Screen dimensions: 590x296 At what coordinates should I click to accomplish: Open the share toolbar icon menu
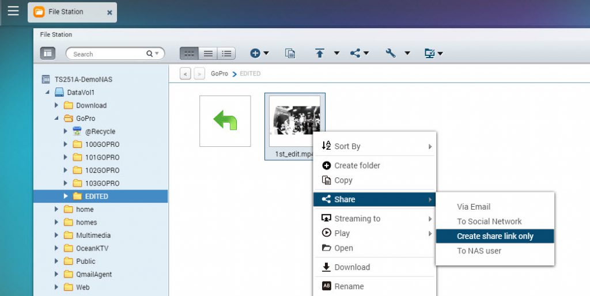[359, 54]
